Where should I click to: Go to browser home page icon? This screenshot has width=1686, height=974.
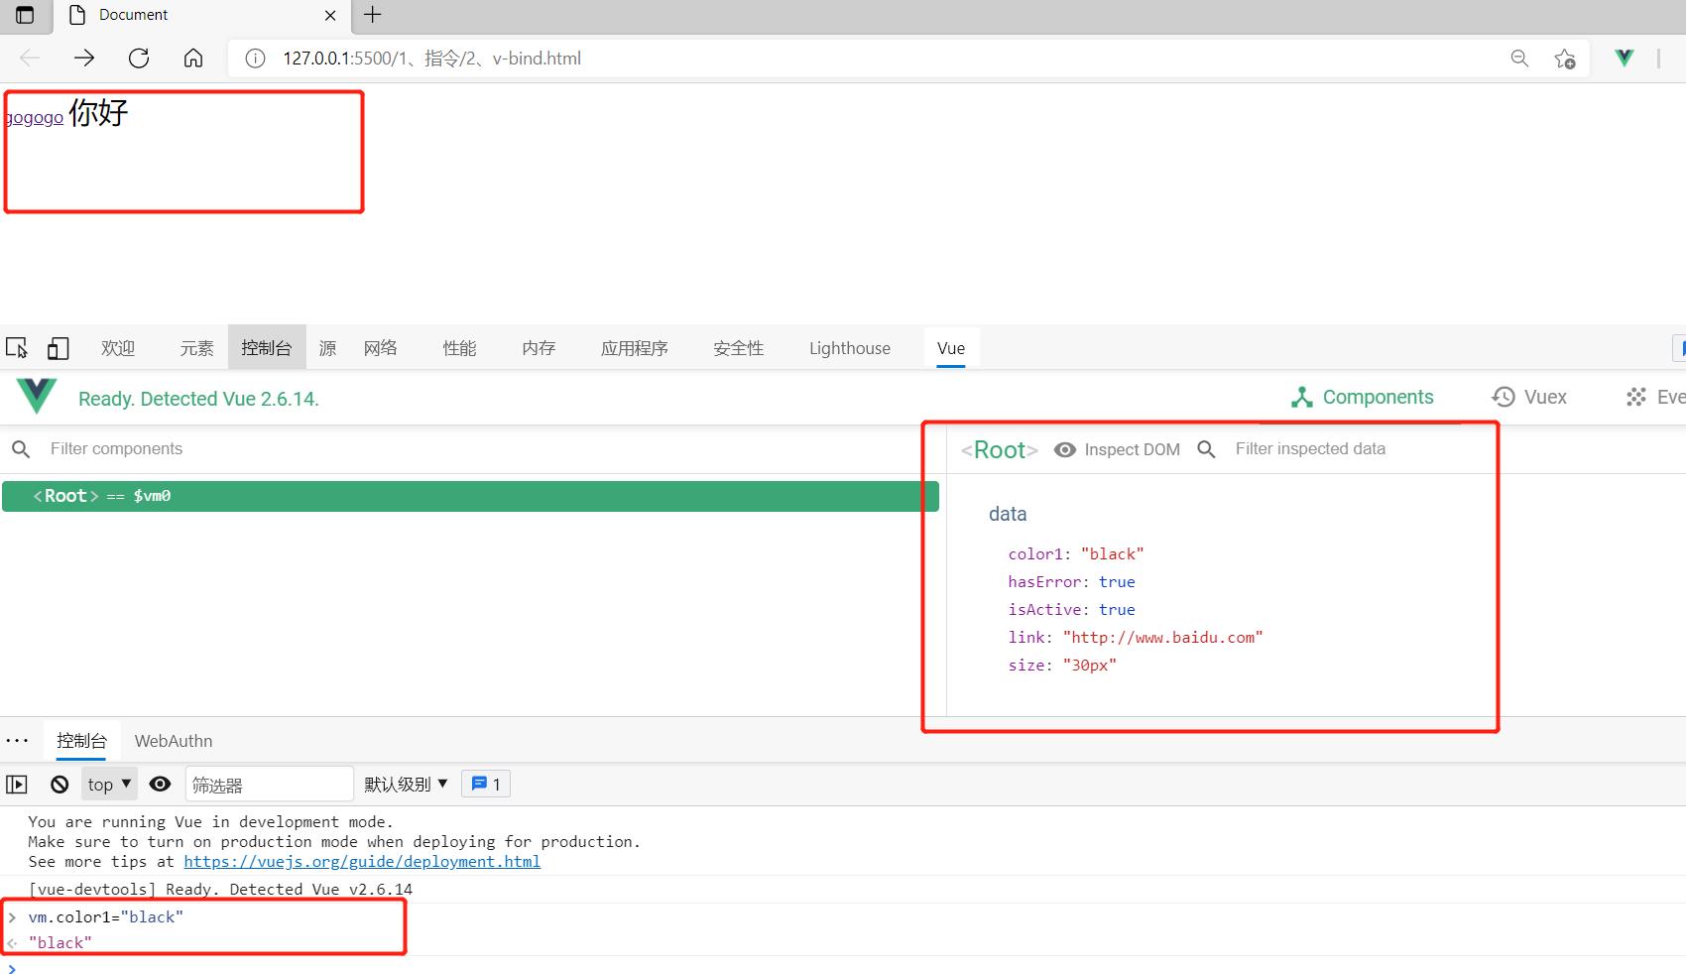click(x=193, y=59)
